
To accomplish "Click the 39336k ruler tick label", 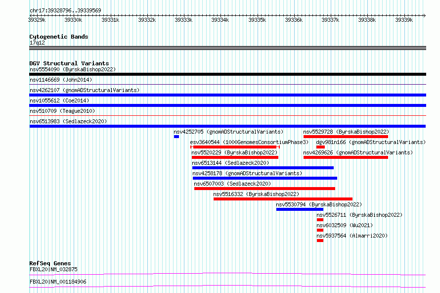I will [294, 20].
